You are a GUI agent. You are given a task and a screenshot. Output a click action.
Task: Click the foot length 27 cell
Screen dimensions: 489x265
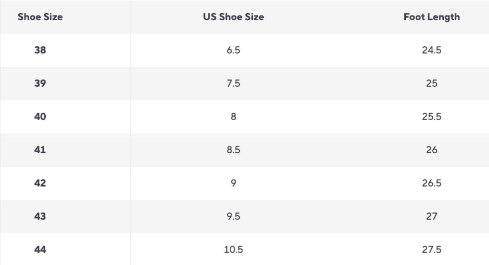point(432,217)
